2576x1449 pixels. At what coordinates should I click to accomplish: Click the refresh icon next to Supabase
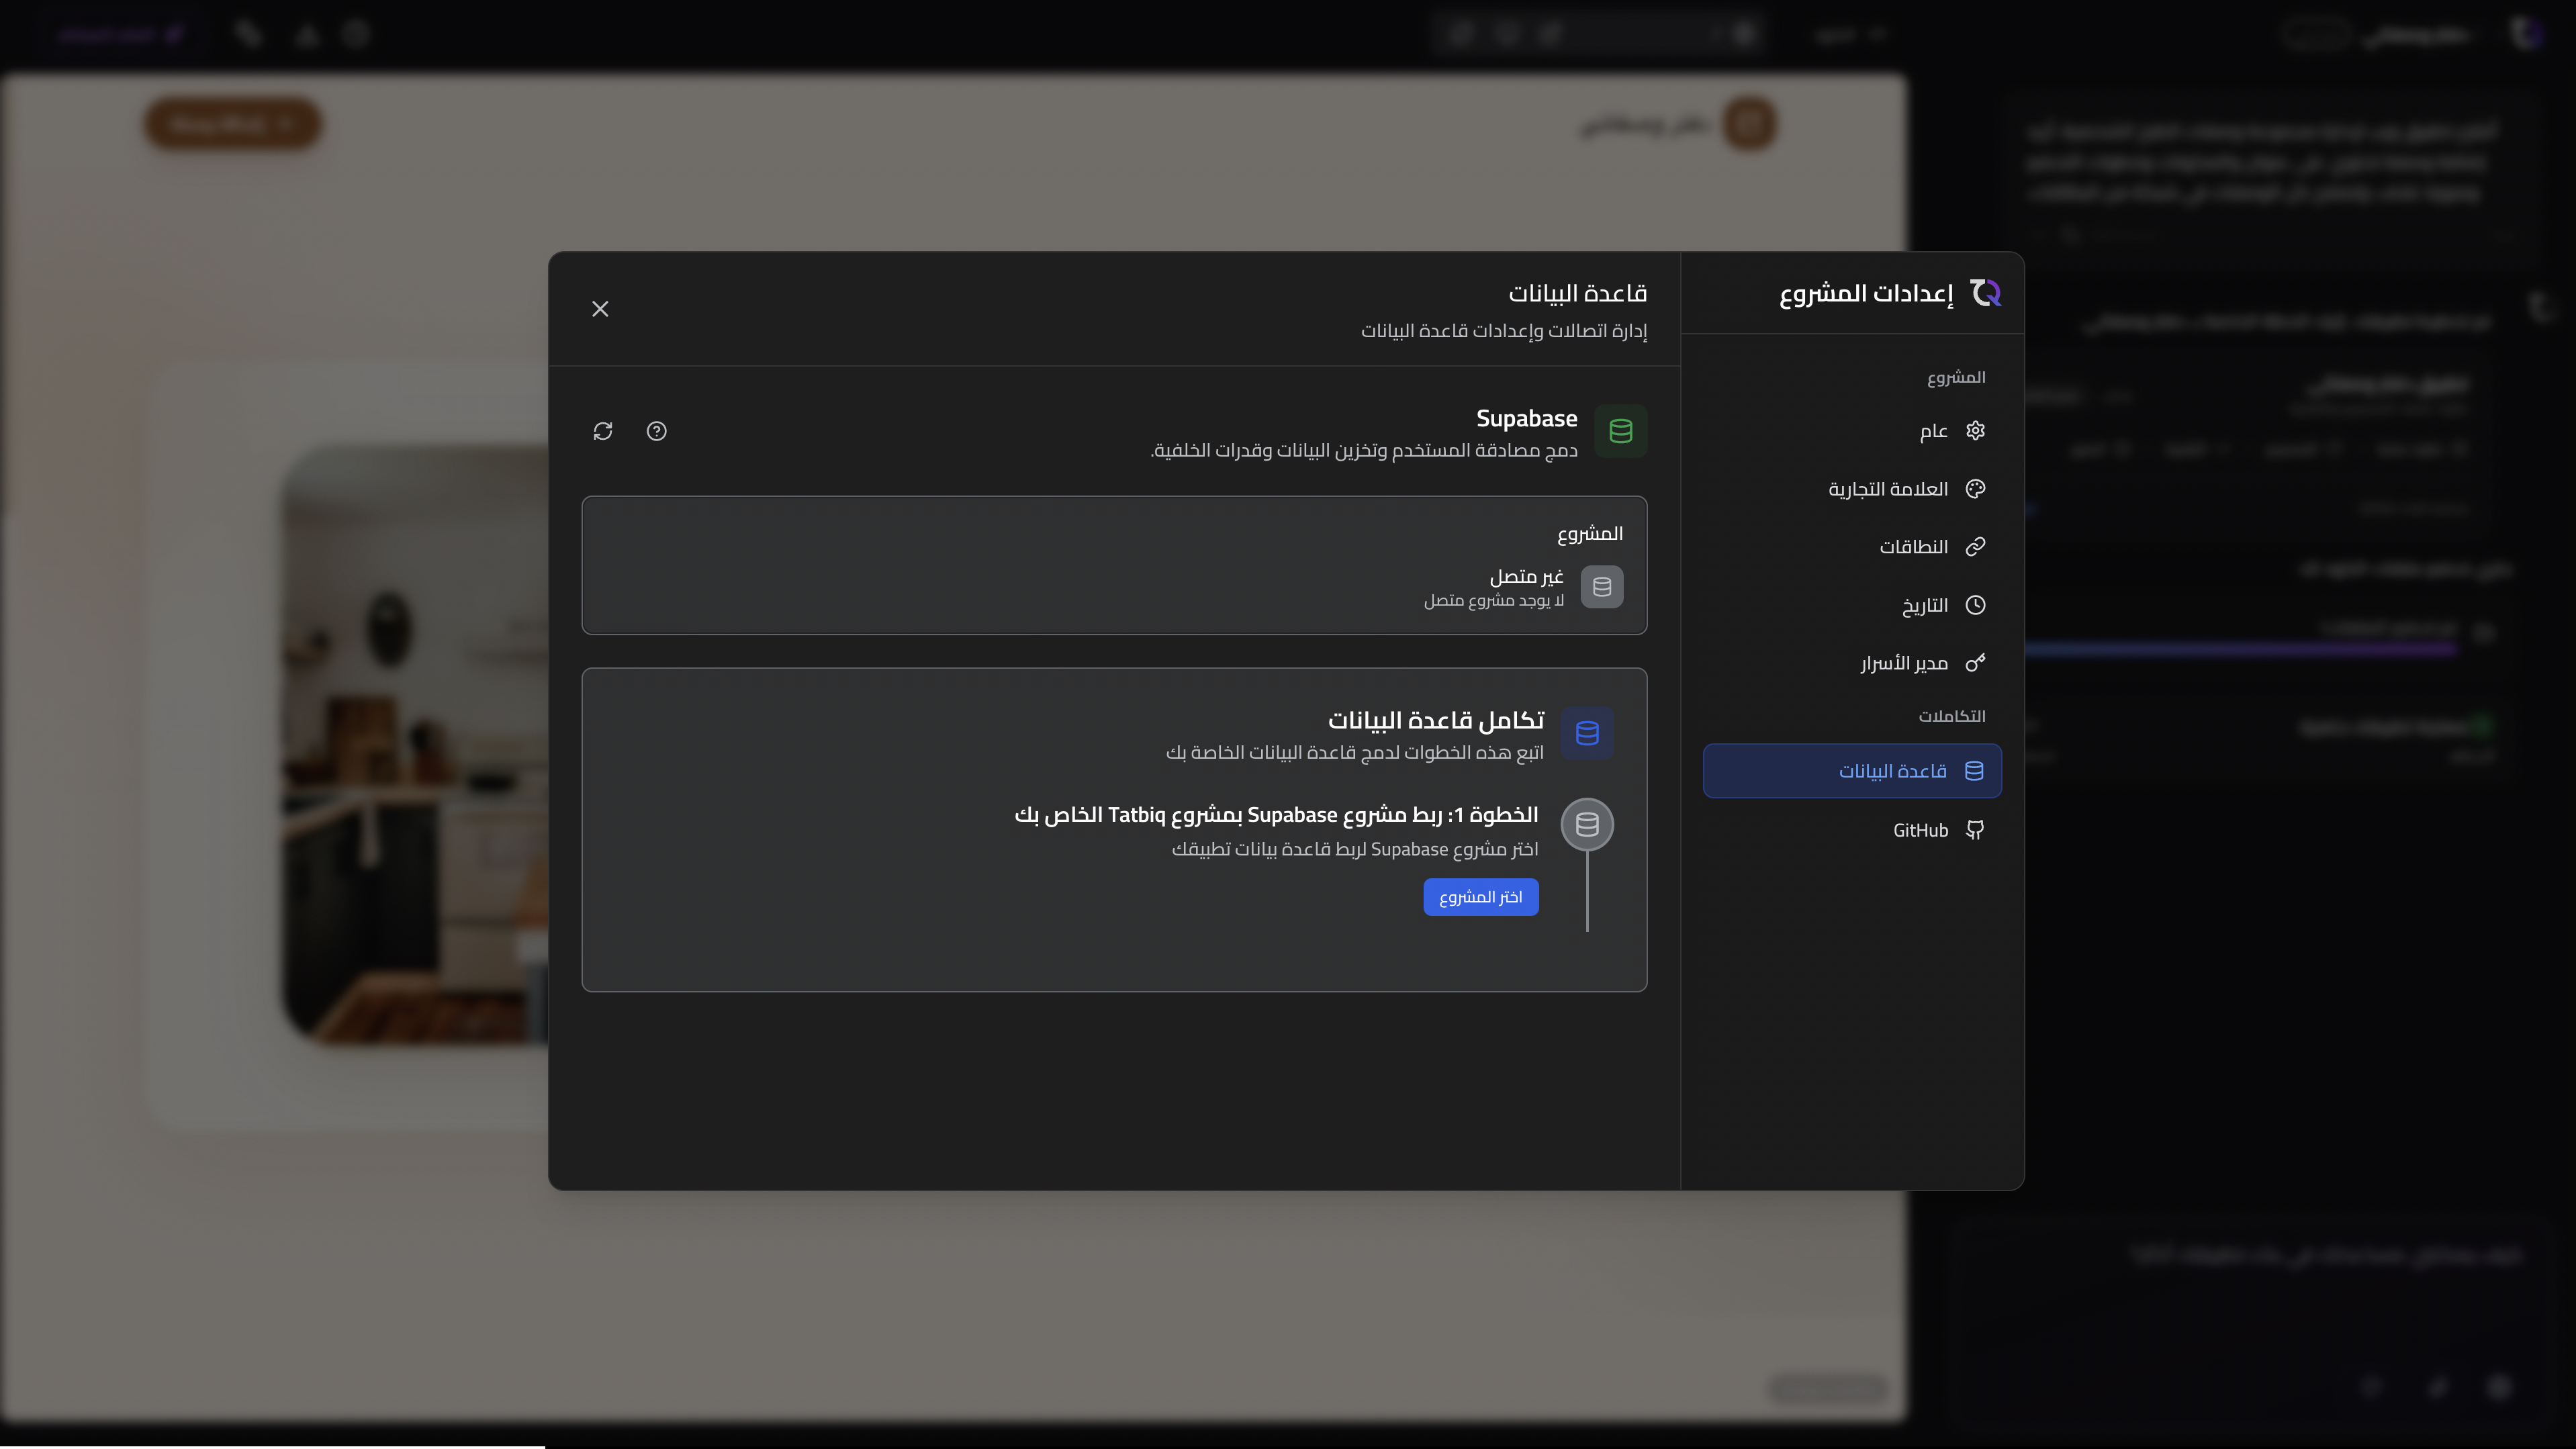[602, 431]
